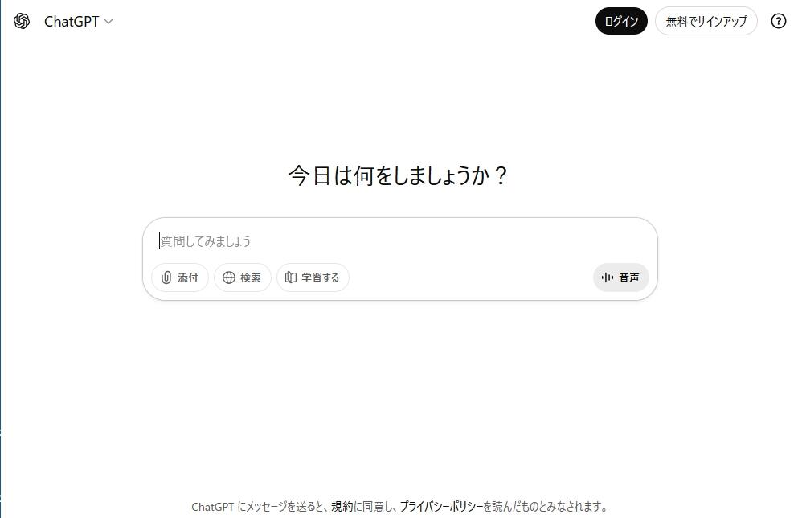Open the プライバシーポリシー link
The width and height of the screenshot is (798, 518).
[441, 507]
